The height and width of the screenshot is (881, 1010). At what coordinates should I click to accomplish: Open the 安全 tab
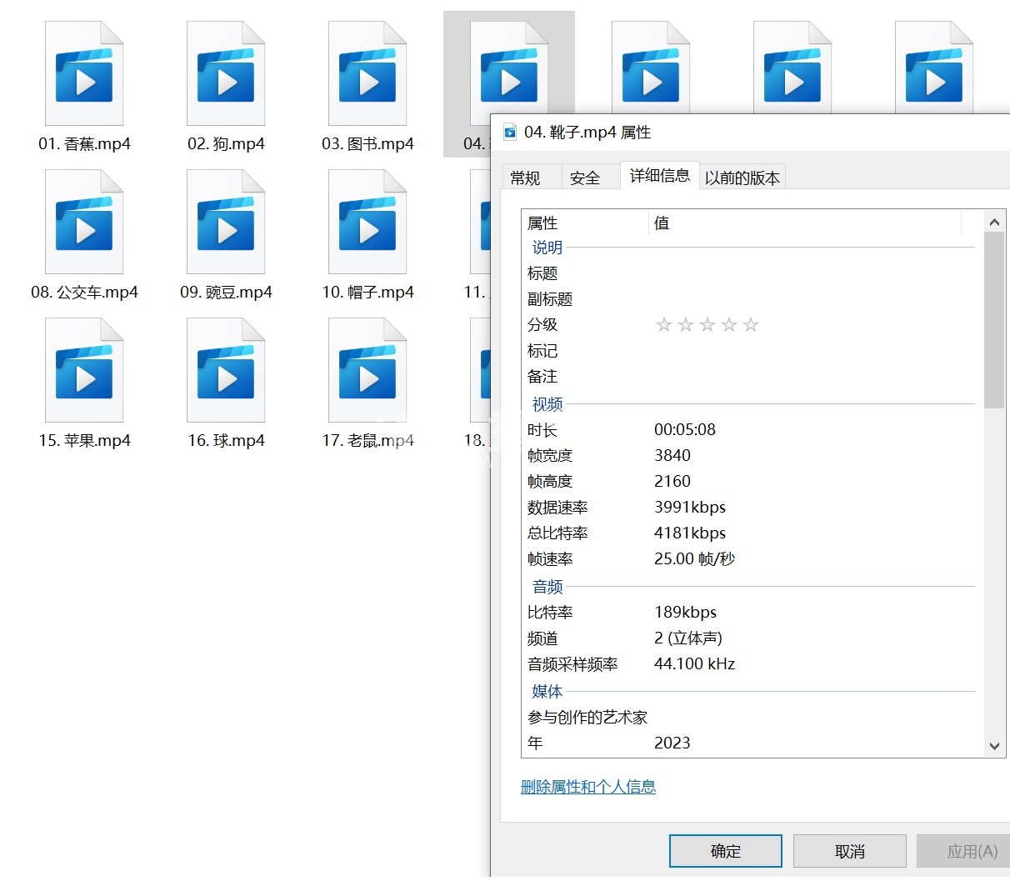click(x=585, y=178)
